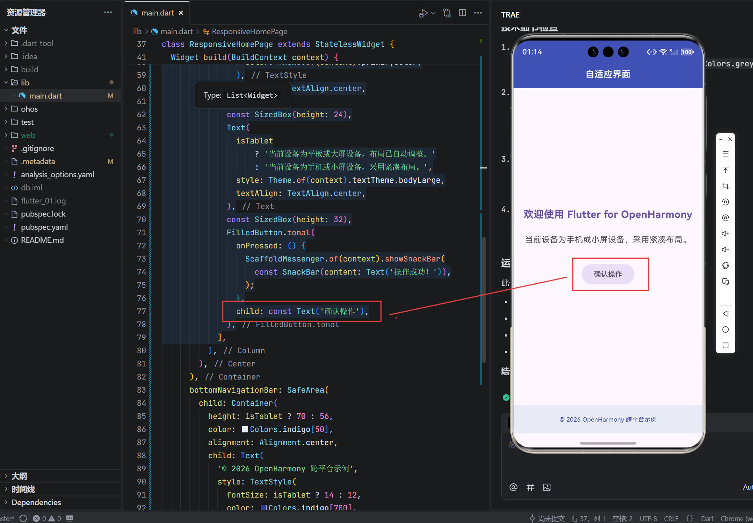Open main.dart in the file tree

pos(45,96)
